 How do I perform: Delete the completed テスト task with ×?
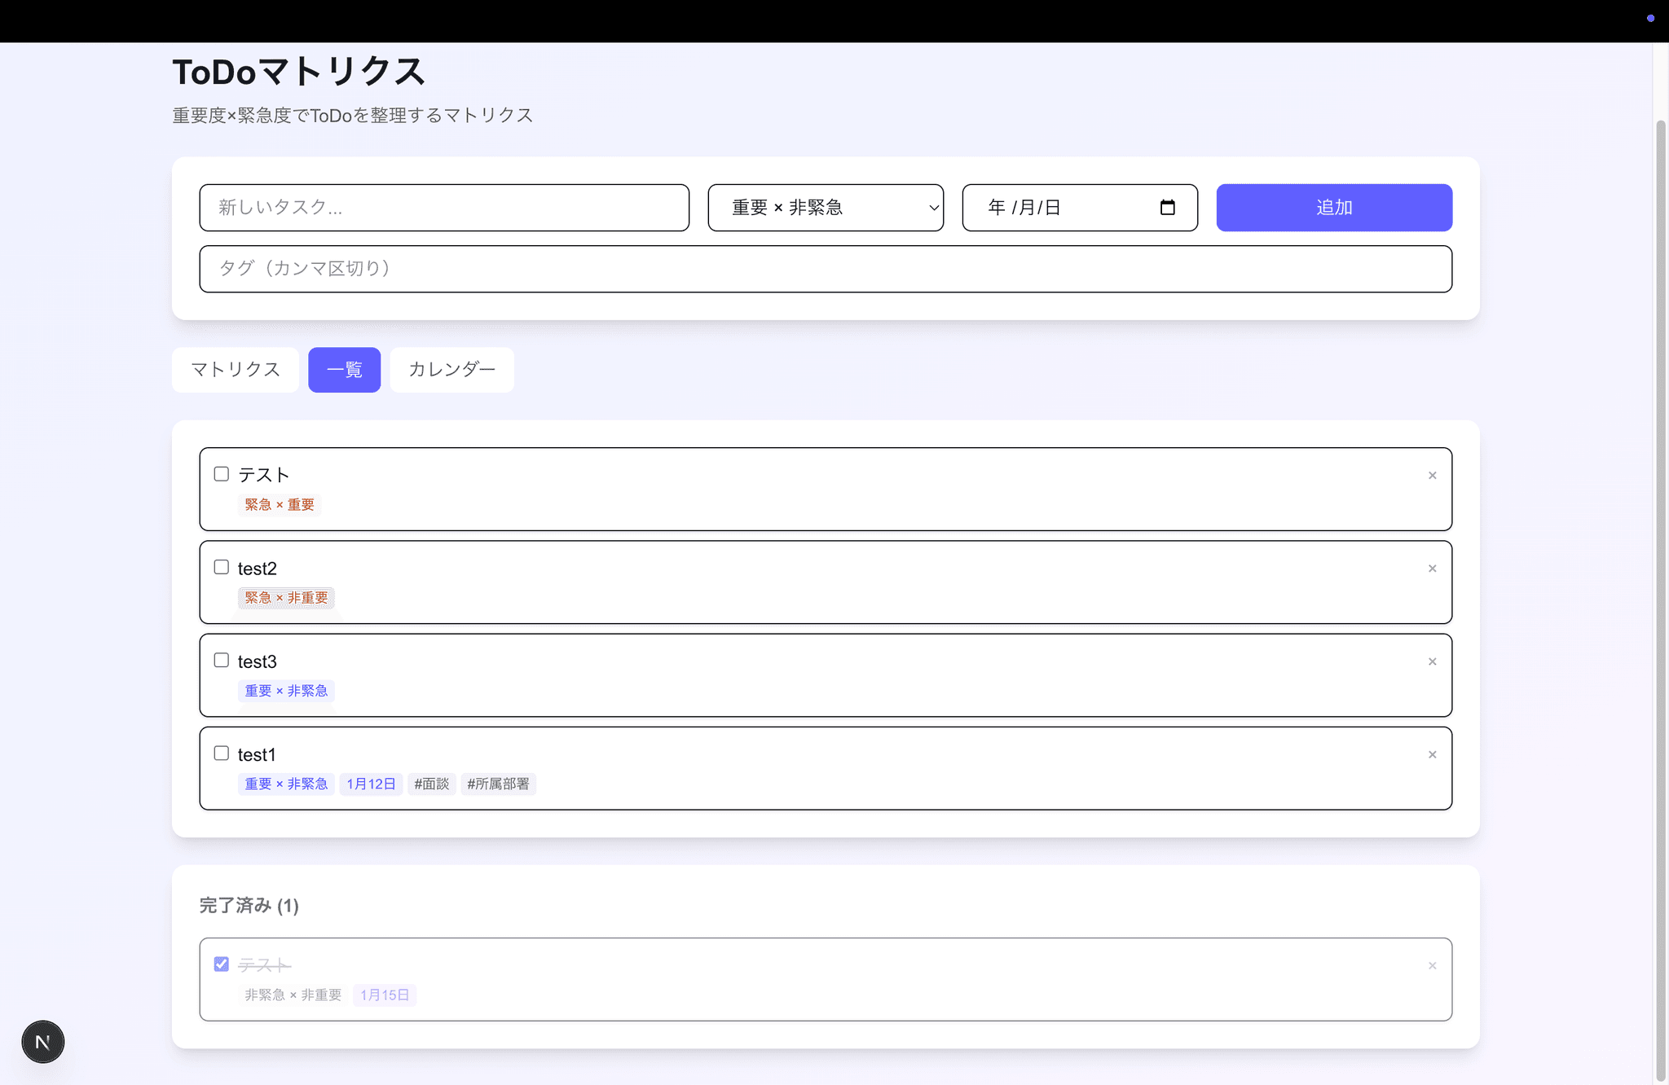1432,966
